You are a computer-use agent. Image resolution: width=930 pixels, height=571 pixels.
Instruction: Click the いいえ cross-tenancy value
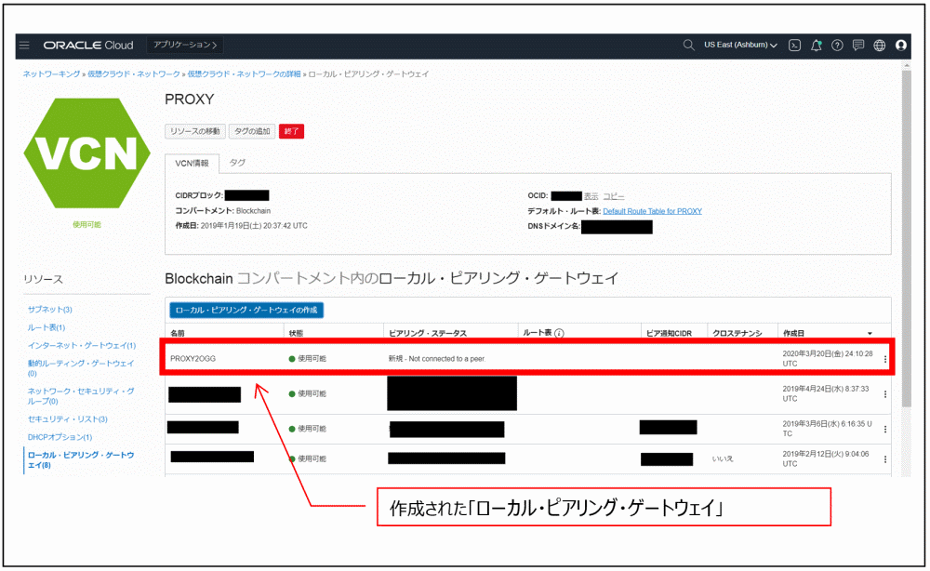coord(723,458)
